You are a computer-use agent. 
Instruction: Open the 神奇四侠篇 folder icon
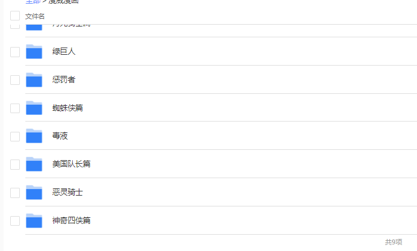(34, 221)
